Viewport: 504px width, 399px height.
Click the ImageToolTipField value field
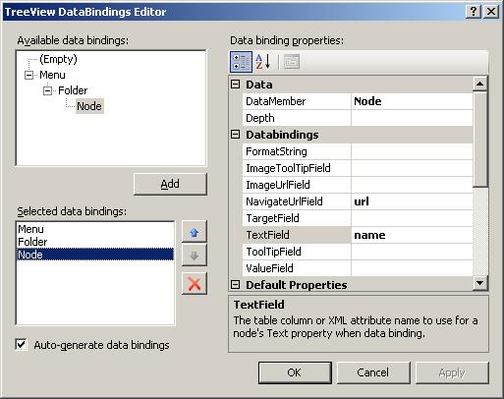point(412,168)
